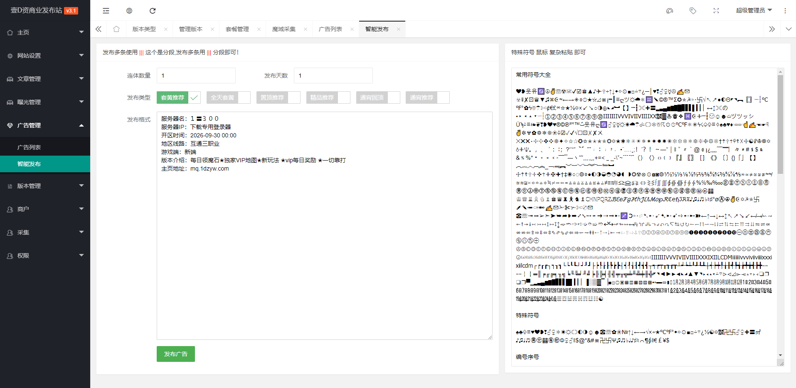796x388 pixels.
Task: Switch to the 套餐管理 tab
Action: [237, 29]
